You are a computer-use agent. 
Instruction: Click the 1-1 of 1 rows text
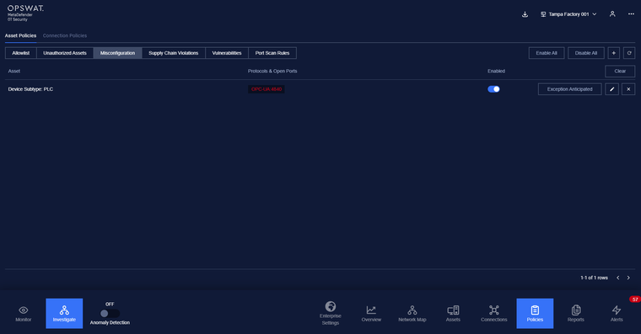click(594, 278)
